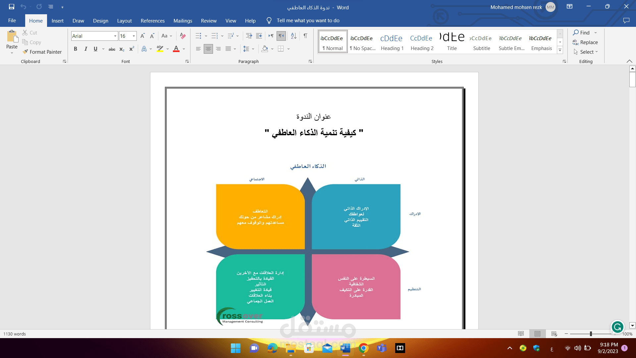This screenshot has height=358, width=636.
Task: Open the Text Effects icon
Action: pos(144,49)
